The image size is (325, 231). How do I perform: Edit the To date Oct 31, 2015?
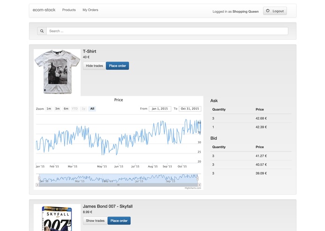tap(190, 109)
